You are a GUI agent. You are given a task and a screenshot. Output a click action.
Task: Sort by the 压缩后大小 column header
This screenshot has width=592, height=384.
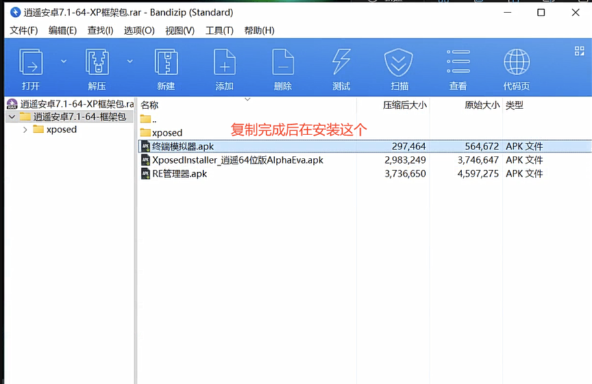pyautogui.click(x=405, y=105)
